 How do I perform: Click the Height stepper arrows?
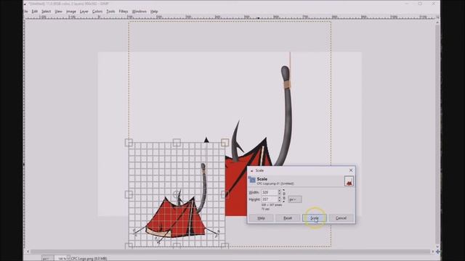[x=279, y=199]
